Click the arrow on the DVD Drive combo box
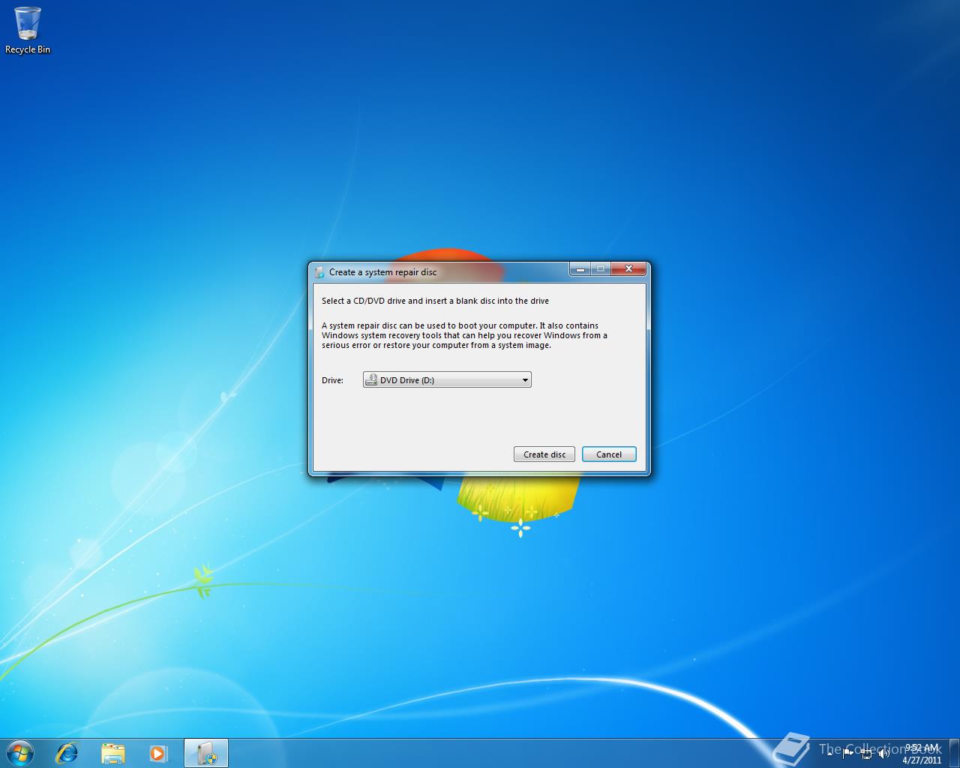The width and height of the screenshot is (960, 768). point(524,379)
